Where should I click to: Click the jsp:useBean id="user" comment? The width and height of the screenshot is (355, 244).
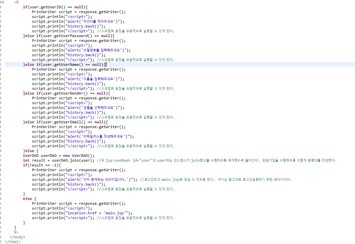pyautogui.click(x=217, y=160)
